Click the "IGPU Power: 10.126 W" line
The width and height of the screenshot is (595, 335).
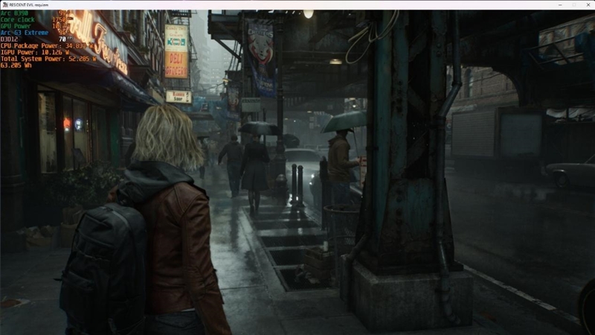(x=35, y=52)
